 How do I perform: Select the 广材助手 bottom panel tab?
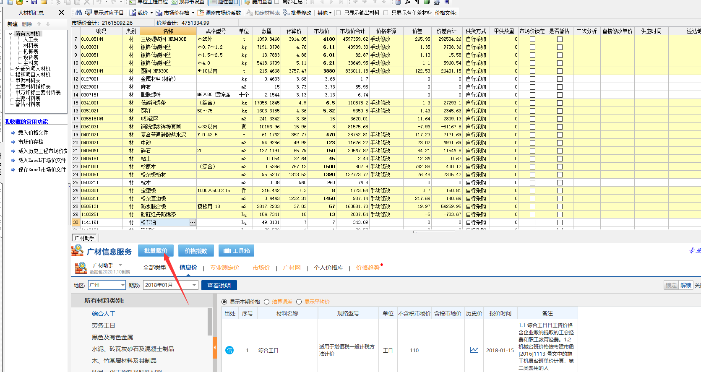pyautogui.click(x=84, y=238)
